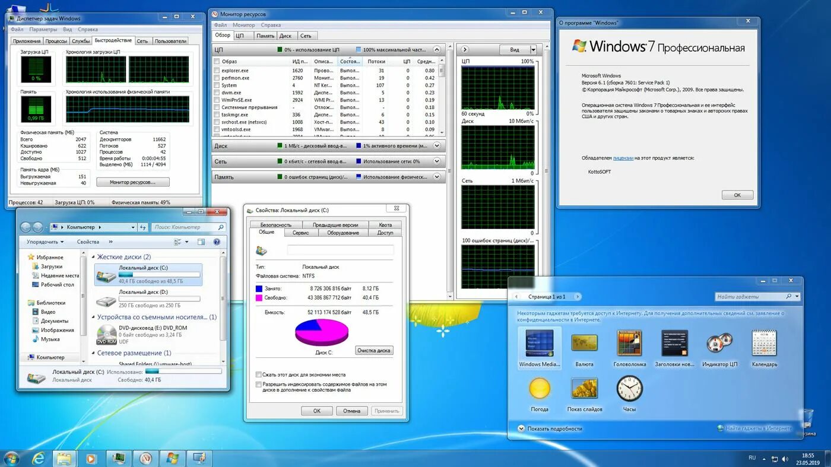Check the perfmon.exe process checkbox

217,78
